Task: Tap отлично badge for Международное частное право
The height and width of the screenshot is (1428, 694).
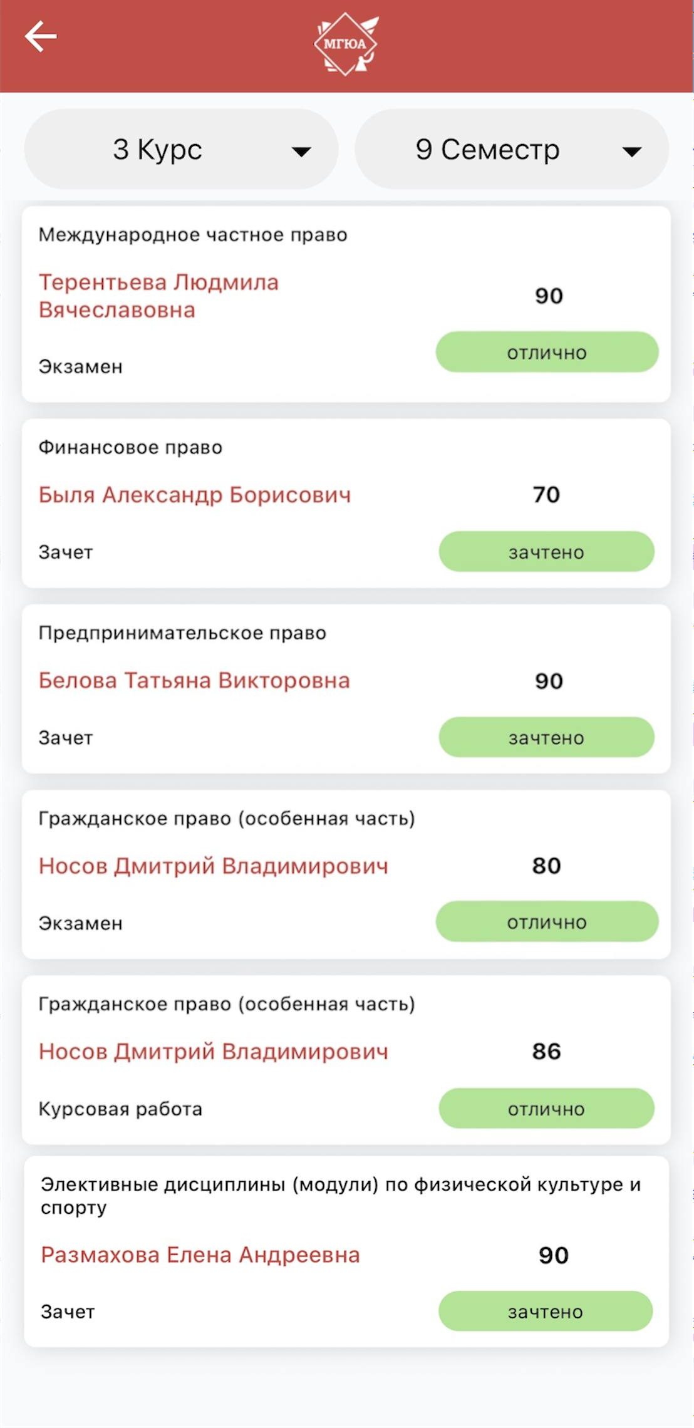Action: point(547,352)
